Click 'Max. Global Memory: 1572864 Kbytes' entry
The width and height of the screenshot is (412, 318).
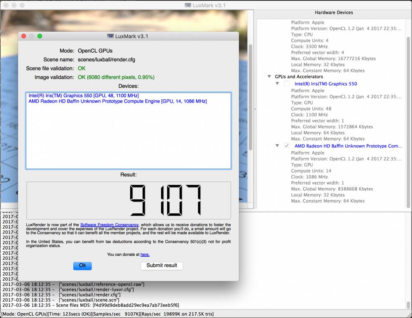coord(332,127)
